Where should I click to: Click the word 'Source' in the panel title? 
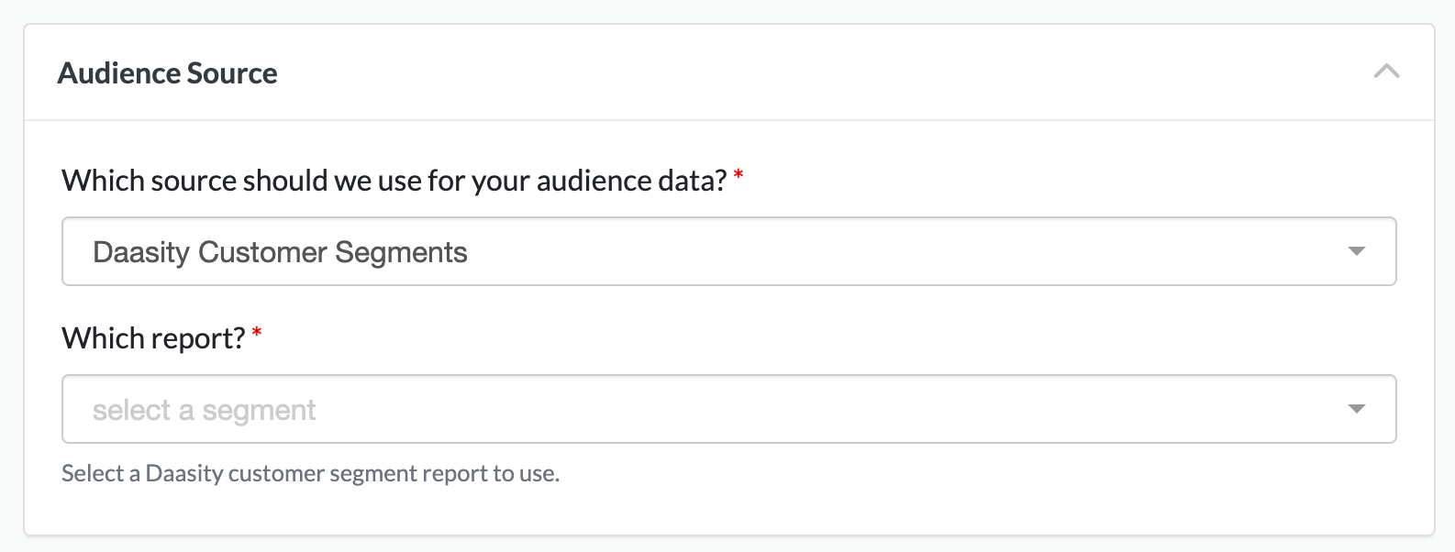click(231, 73)
